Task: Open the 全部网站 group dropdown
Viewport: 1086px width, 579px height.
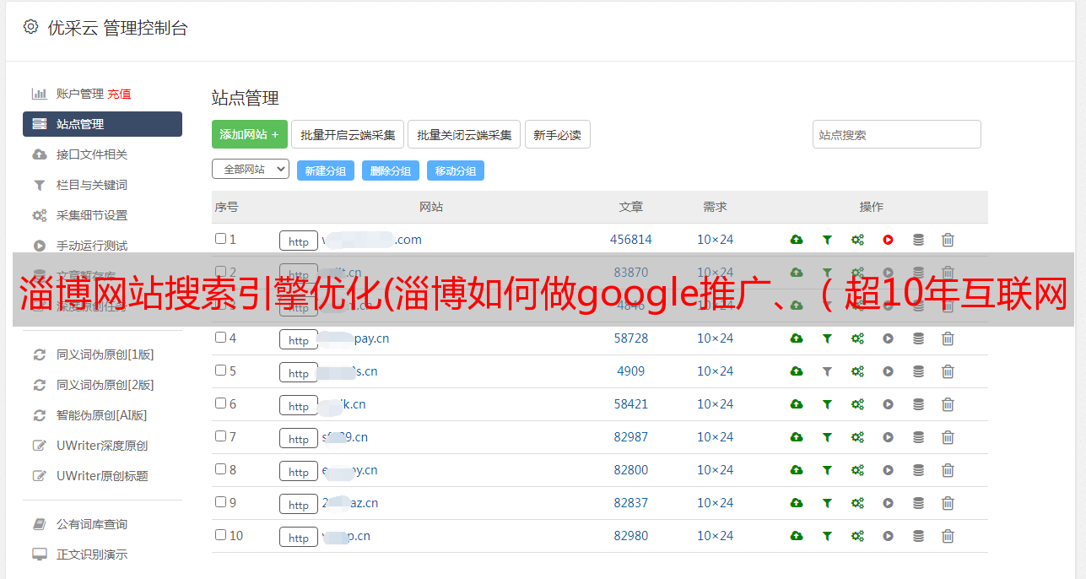Action: tap(250, 170)
